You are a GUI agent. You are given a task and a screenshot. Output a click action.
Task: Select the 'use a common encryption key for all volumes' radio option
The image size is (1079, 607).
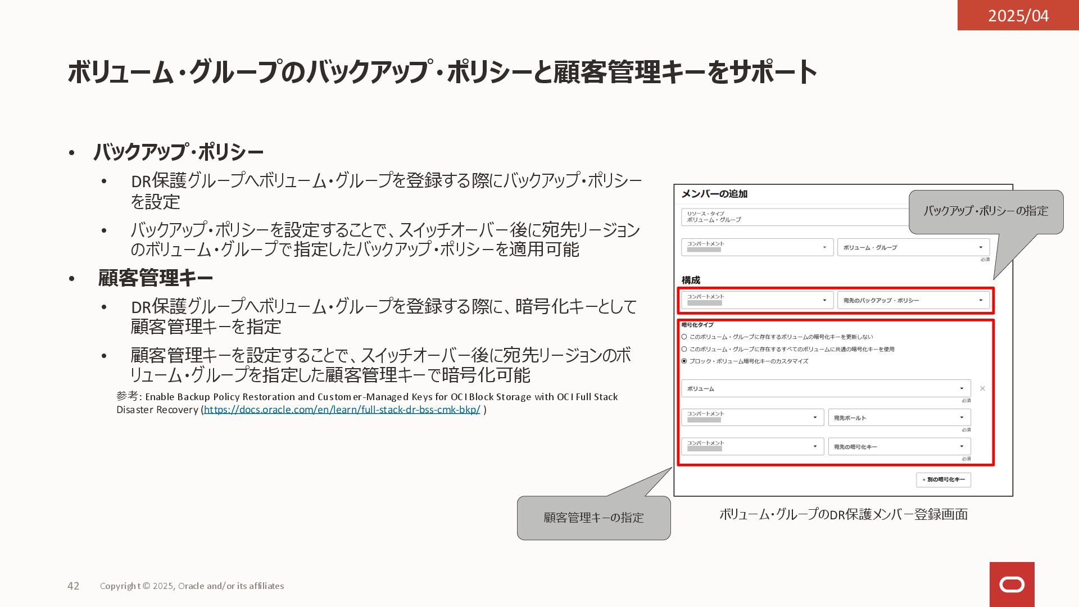[x=684, y=349]
